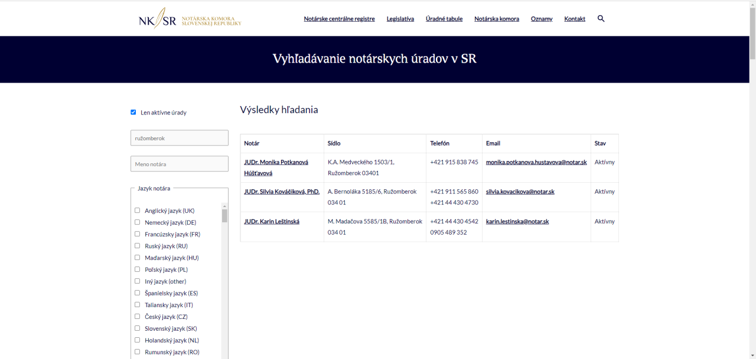Email silvia.kovacikova@notar.sk
The width and height of the screenshot is (756, 359).
tap(520, 192)
